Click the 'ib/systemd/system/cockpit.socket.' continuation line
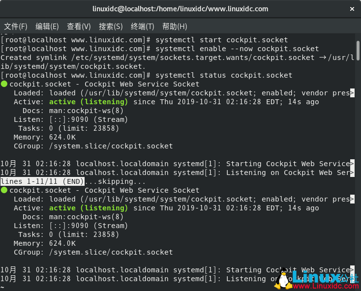The image size is (361, 291). (x=73, y=66)
